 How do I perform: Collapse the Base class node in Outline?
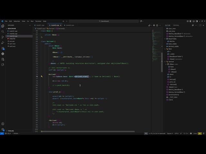(x=165, y=49)
